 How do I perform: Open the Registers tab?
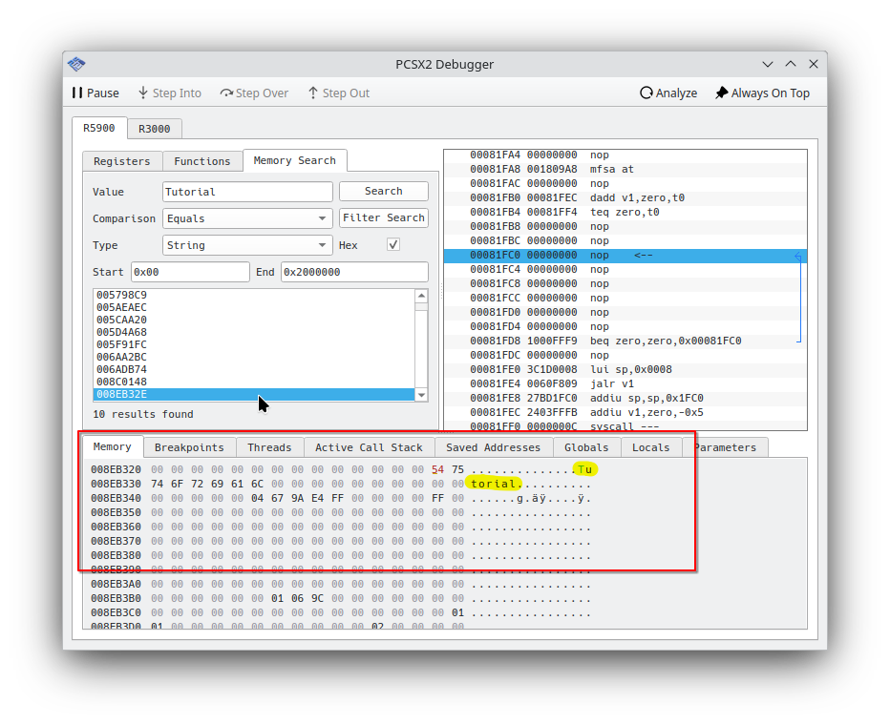[x=122, y=161]
